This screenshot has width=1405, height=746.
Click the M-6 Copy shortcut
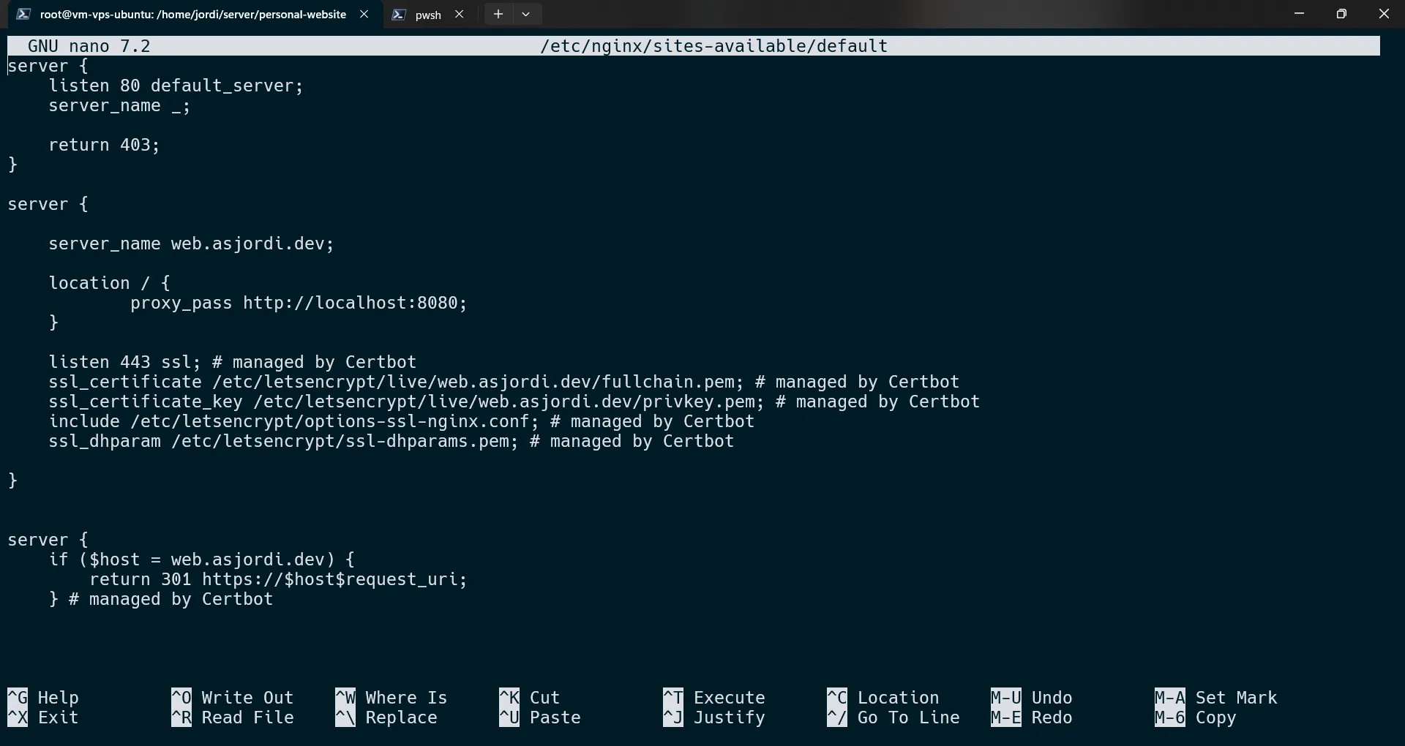1196,717
